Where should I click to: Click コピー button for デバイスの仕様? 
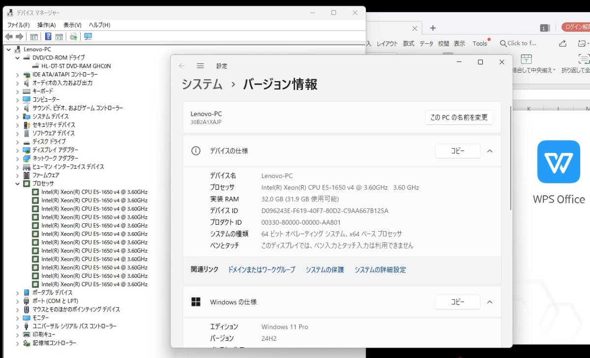coord(458,151)
